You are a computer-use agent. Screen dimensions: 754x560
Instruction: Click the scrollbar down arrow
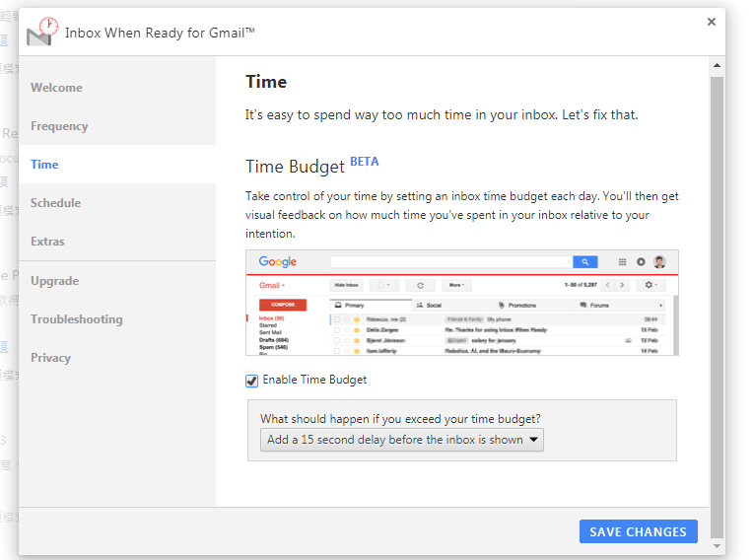coord(717,544)
